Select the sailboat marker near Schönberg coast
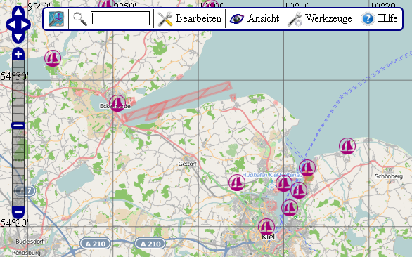 347,146
